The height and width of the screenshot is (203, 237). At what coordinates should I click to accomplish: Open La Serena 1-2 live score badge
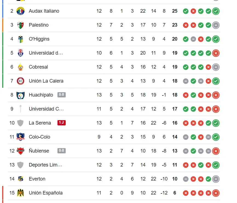[62, 123]
